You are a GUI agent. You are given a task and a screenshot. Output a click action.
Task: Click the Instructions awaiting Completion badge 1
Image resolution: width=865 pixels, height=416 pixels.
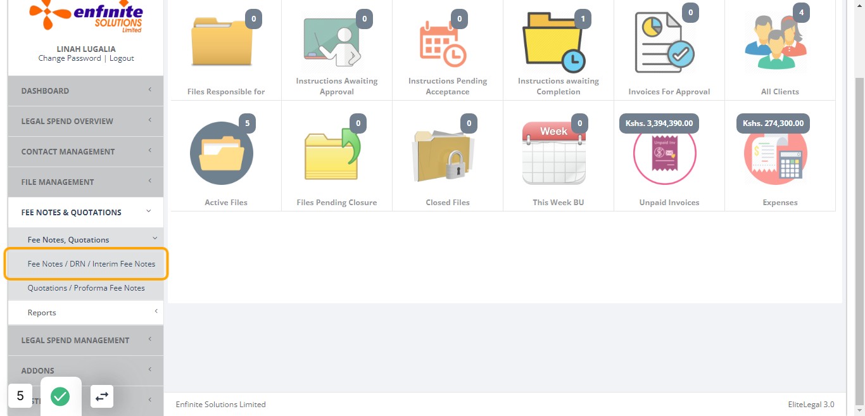click(x=583, y=19)
